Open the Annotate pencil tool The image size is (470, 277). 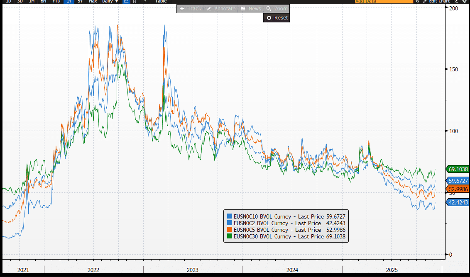(x=221, y=9)
